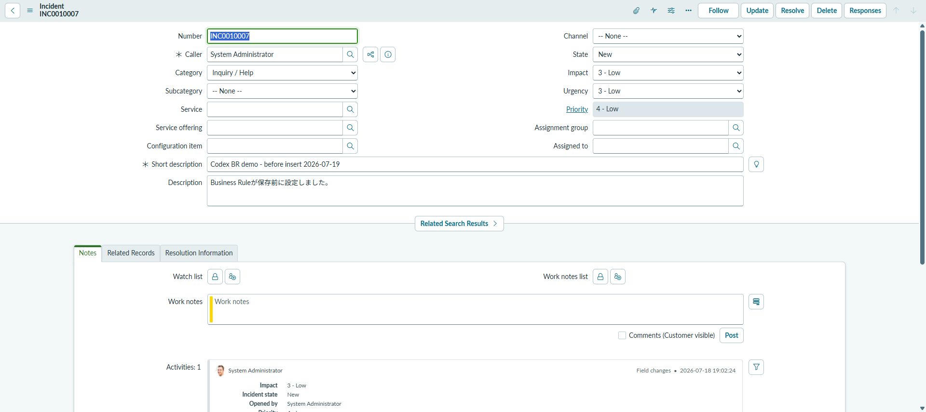
Task: Focus the Caller input field
Action: (275, 54)
